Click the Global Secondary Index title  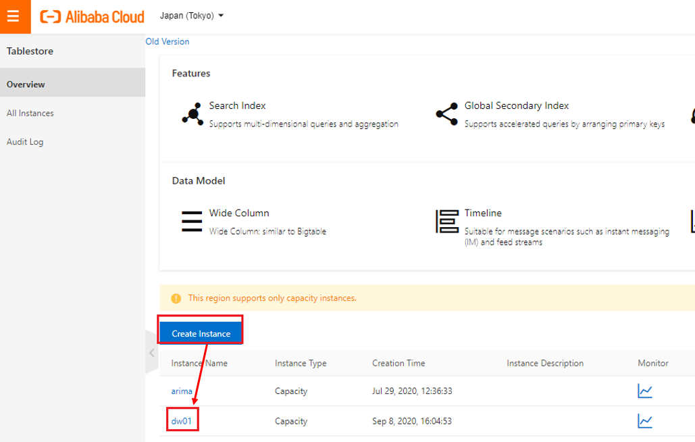517,105
